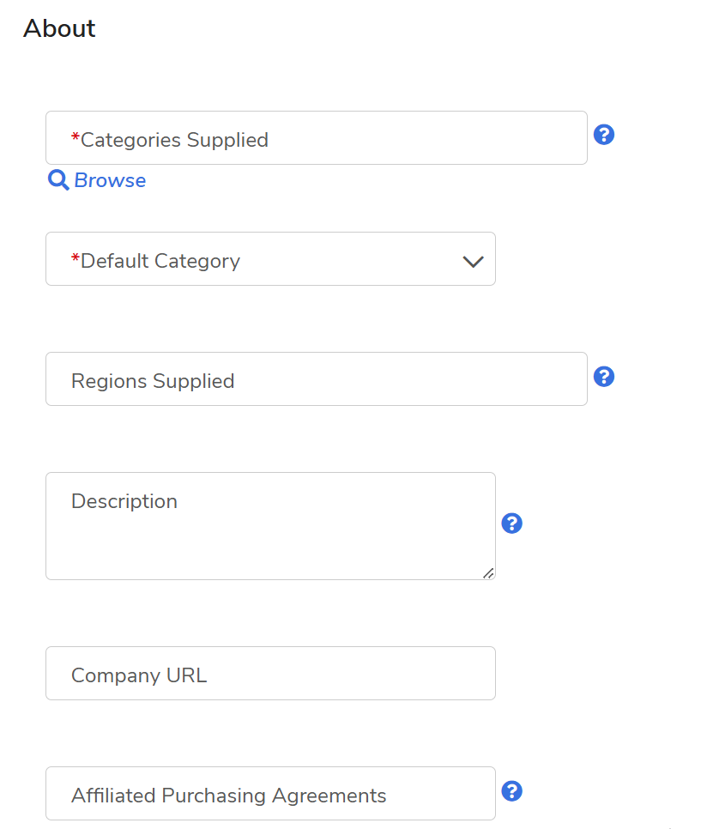The height and width of the screenshot is (829, 707).
Task: Expand the Default Category chevron arrow
Action: [474, 261]
